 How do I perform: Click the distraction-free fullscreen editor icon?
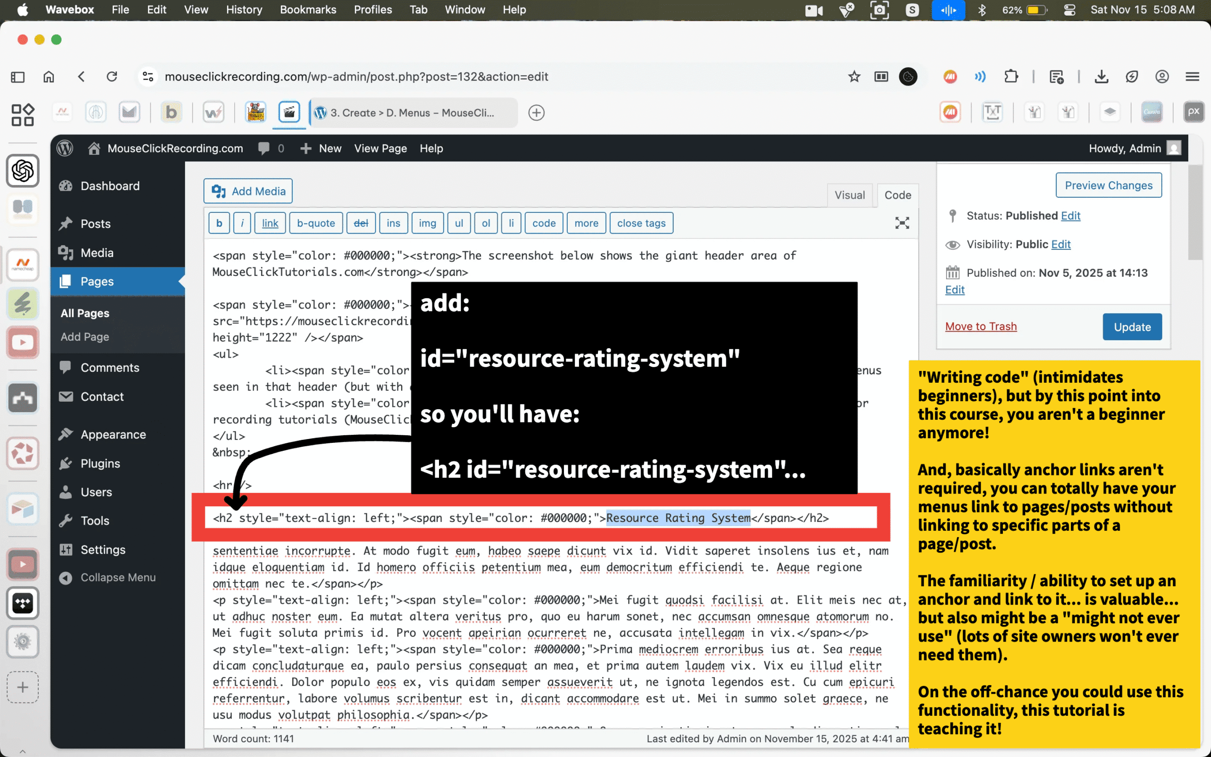tap(902, 223)
